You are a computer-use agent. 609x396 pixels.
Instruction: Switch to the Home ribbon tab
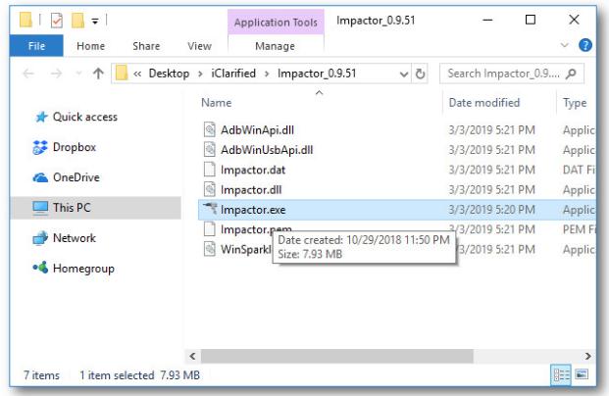pos(90,46)
